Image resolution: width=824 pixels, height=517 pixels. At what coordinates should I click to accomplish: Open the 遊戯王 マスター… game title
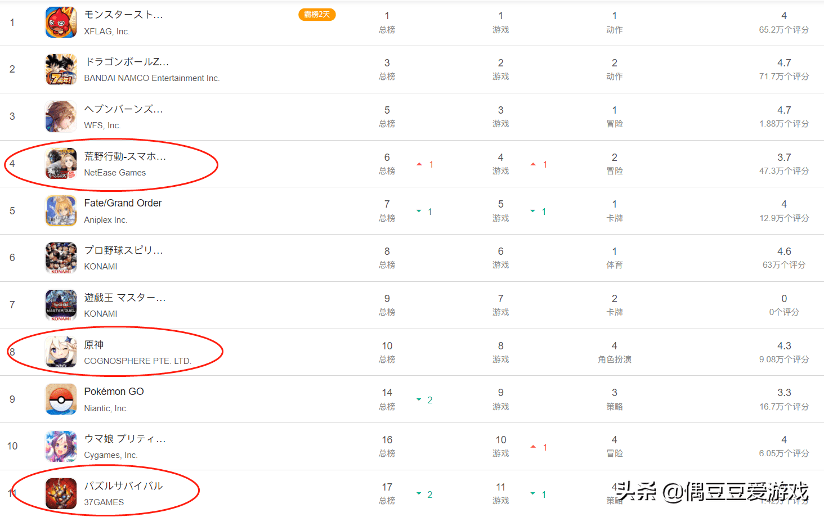tap(125, 298)
